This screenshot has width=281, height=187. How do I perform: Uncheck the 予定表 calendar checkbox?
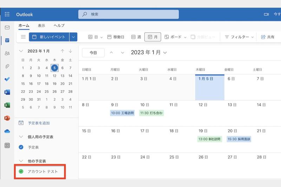(x=21, y=147)
